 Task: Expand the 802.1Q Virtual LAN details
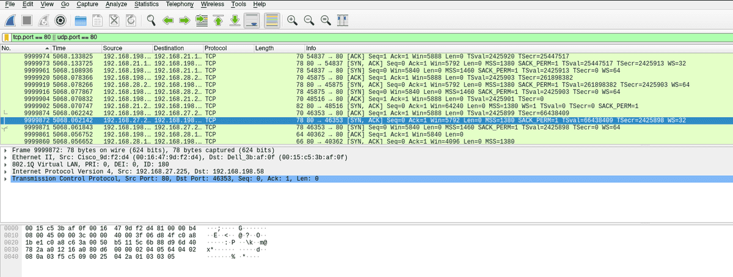pyautogui.click(x=6, y=165)
